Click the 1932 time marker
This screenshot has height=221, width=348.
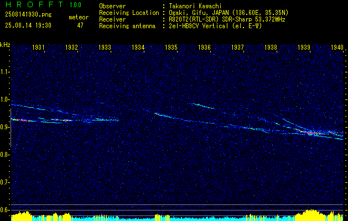pos(71,47)
